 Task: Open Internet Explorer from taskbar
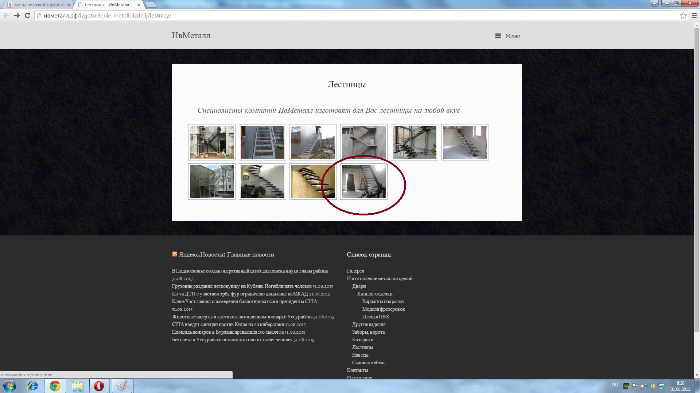click(33, 386)
